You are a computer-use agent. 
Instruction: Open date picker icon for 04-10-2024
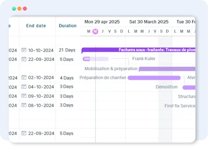click(x=24, y=87)
